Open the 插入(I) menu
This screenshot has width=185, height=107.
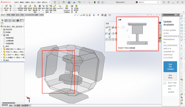(33, 2)
